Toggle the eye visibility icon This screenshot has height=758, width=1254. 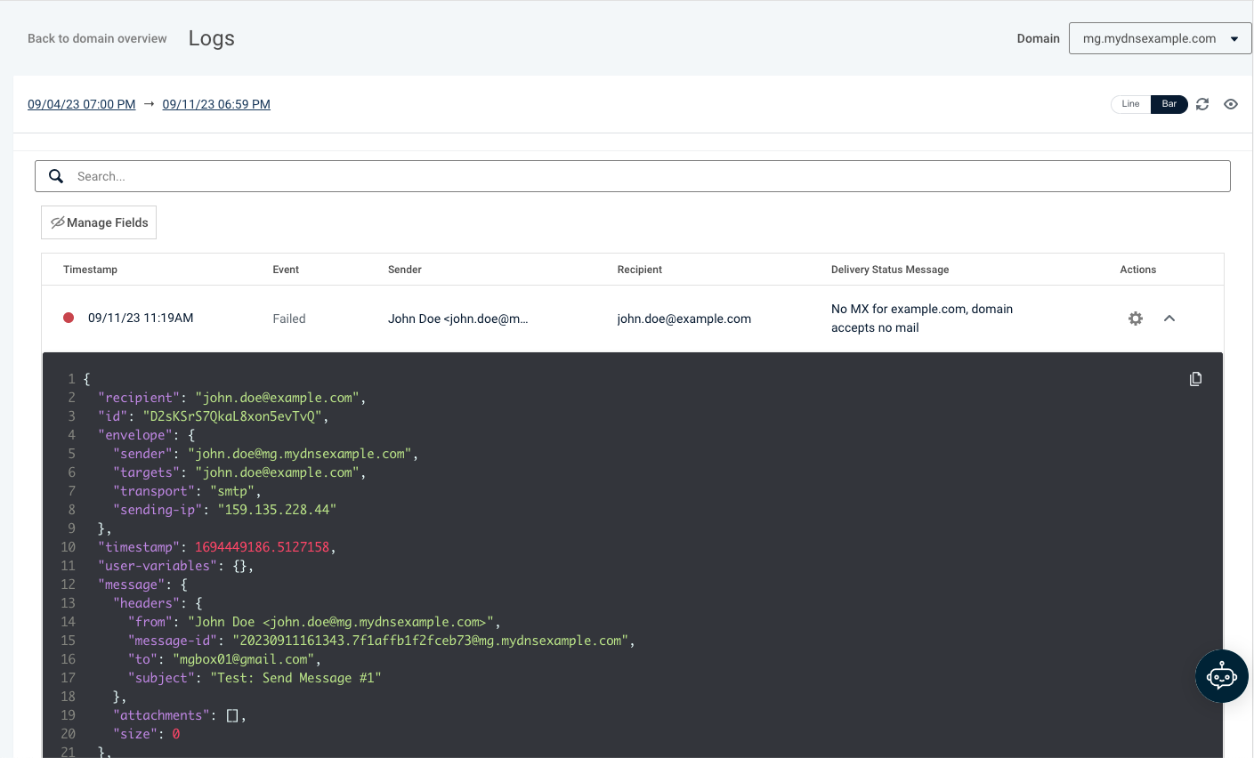[1231, 104]
